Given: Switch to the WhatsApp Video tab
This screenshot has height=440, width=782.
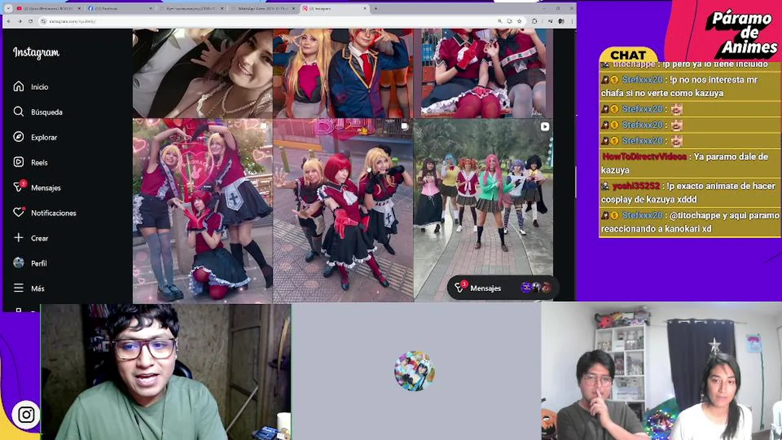Looking at the screenshot, I should 265,9.
